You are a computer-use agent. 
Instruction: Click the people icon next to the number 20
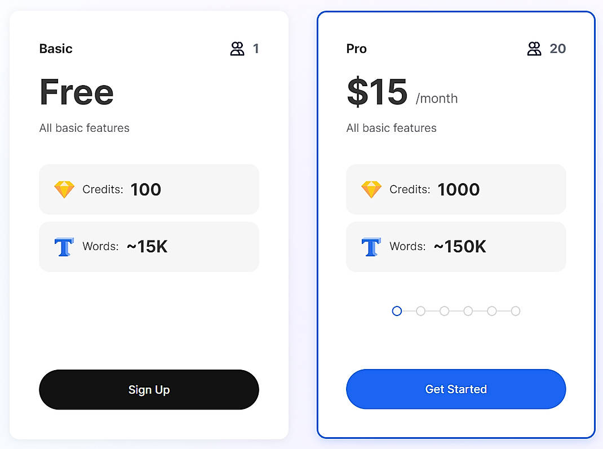534,48
